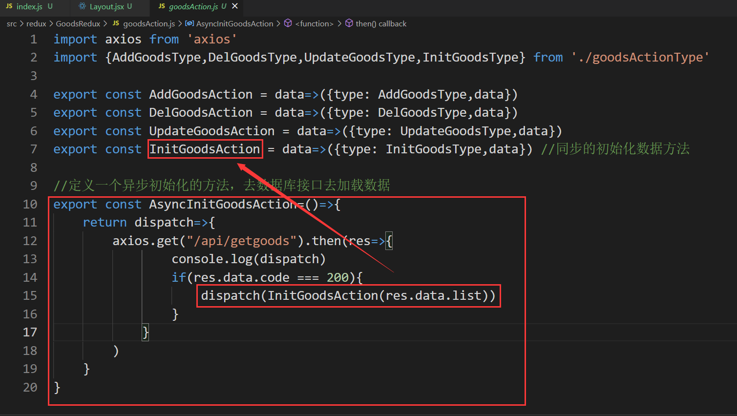
Task: Click the React icon on Layout.jsx tab
Action: [x=83, y=7]
